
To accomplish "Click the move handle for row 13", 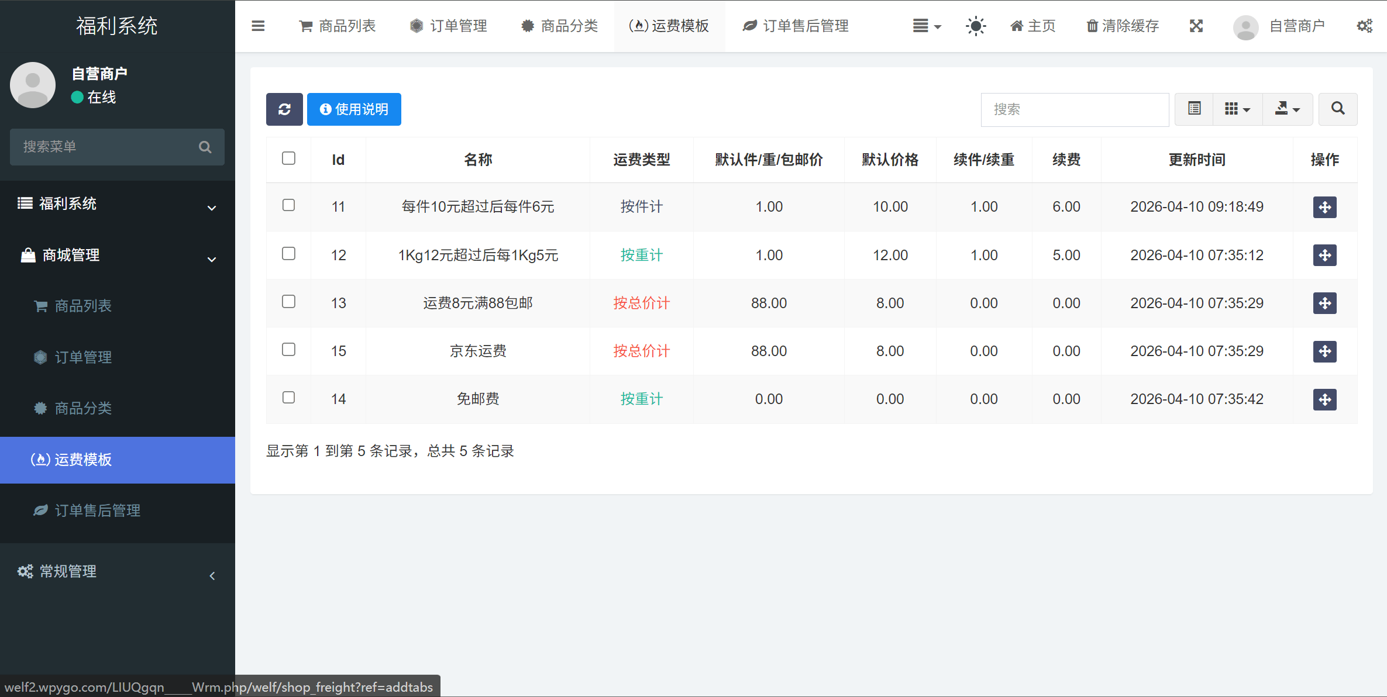I will [1324, 303].
